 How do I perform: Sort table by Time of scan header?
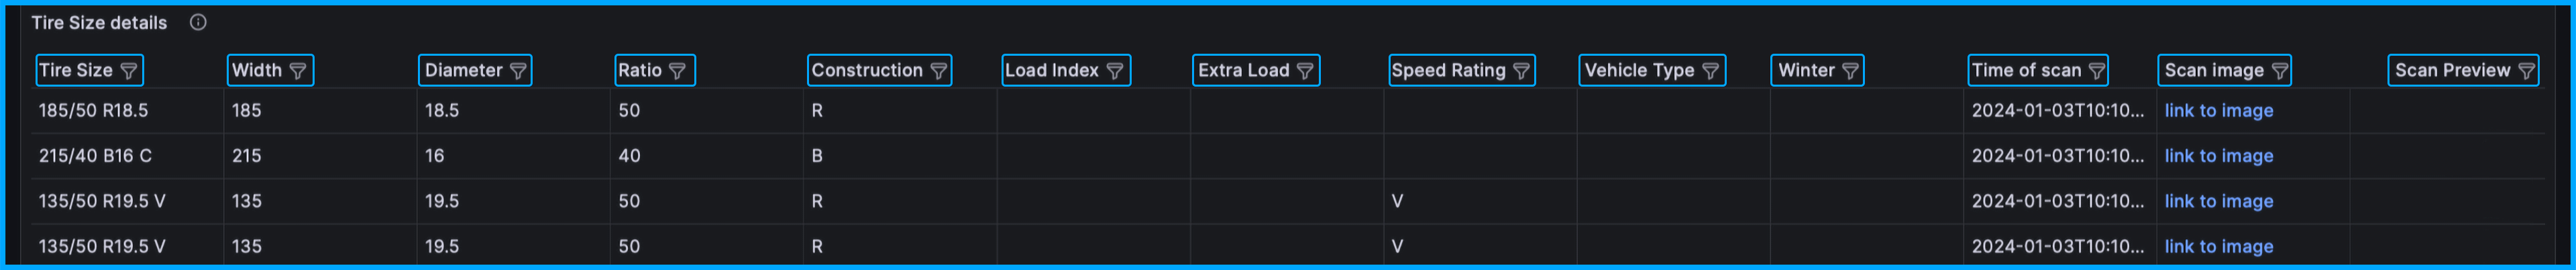(2026, 71)
